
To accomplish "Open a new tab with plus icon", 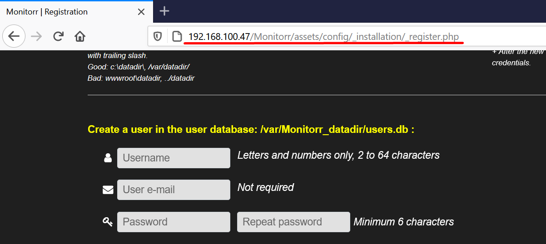I will pos(164,11).
